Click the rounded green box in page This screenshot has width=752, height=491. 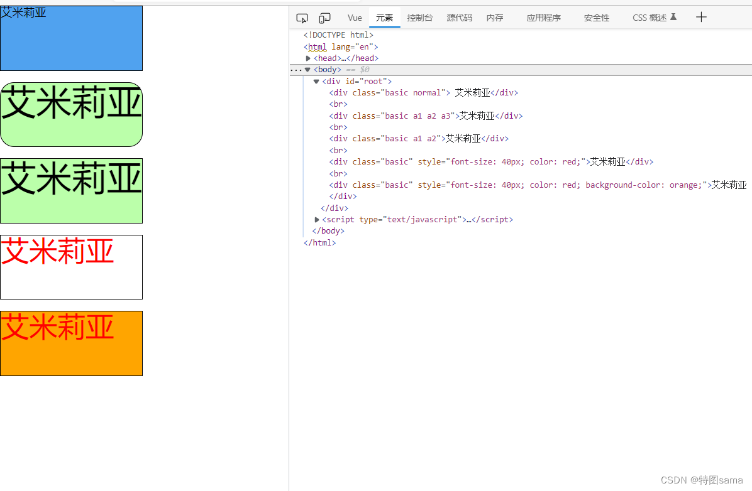coord(72,114)
